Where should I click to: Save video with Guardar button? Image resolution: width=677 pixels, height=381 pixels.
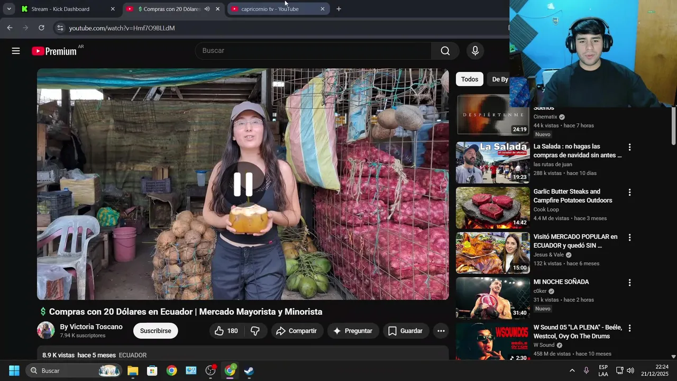click(406, 331)
